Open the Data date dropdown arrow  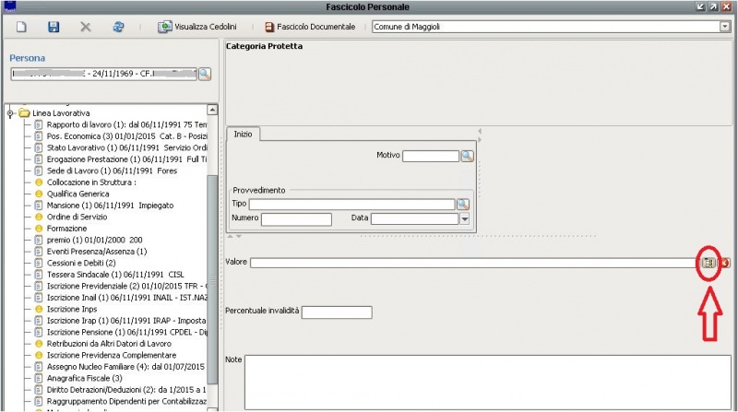(465, 218)
